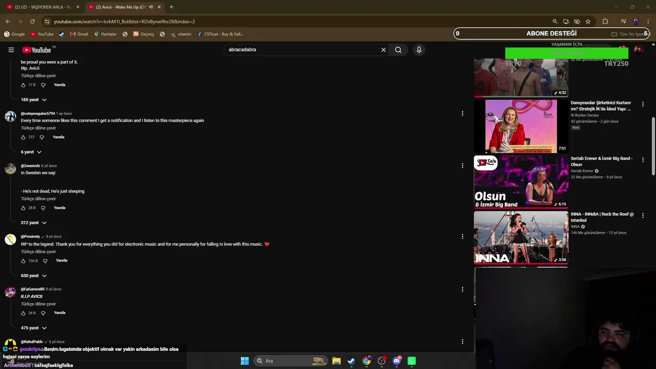Expand the 312 yanıt replies
This screenshot has height=369, width=656.
click(34, 222)
